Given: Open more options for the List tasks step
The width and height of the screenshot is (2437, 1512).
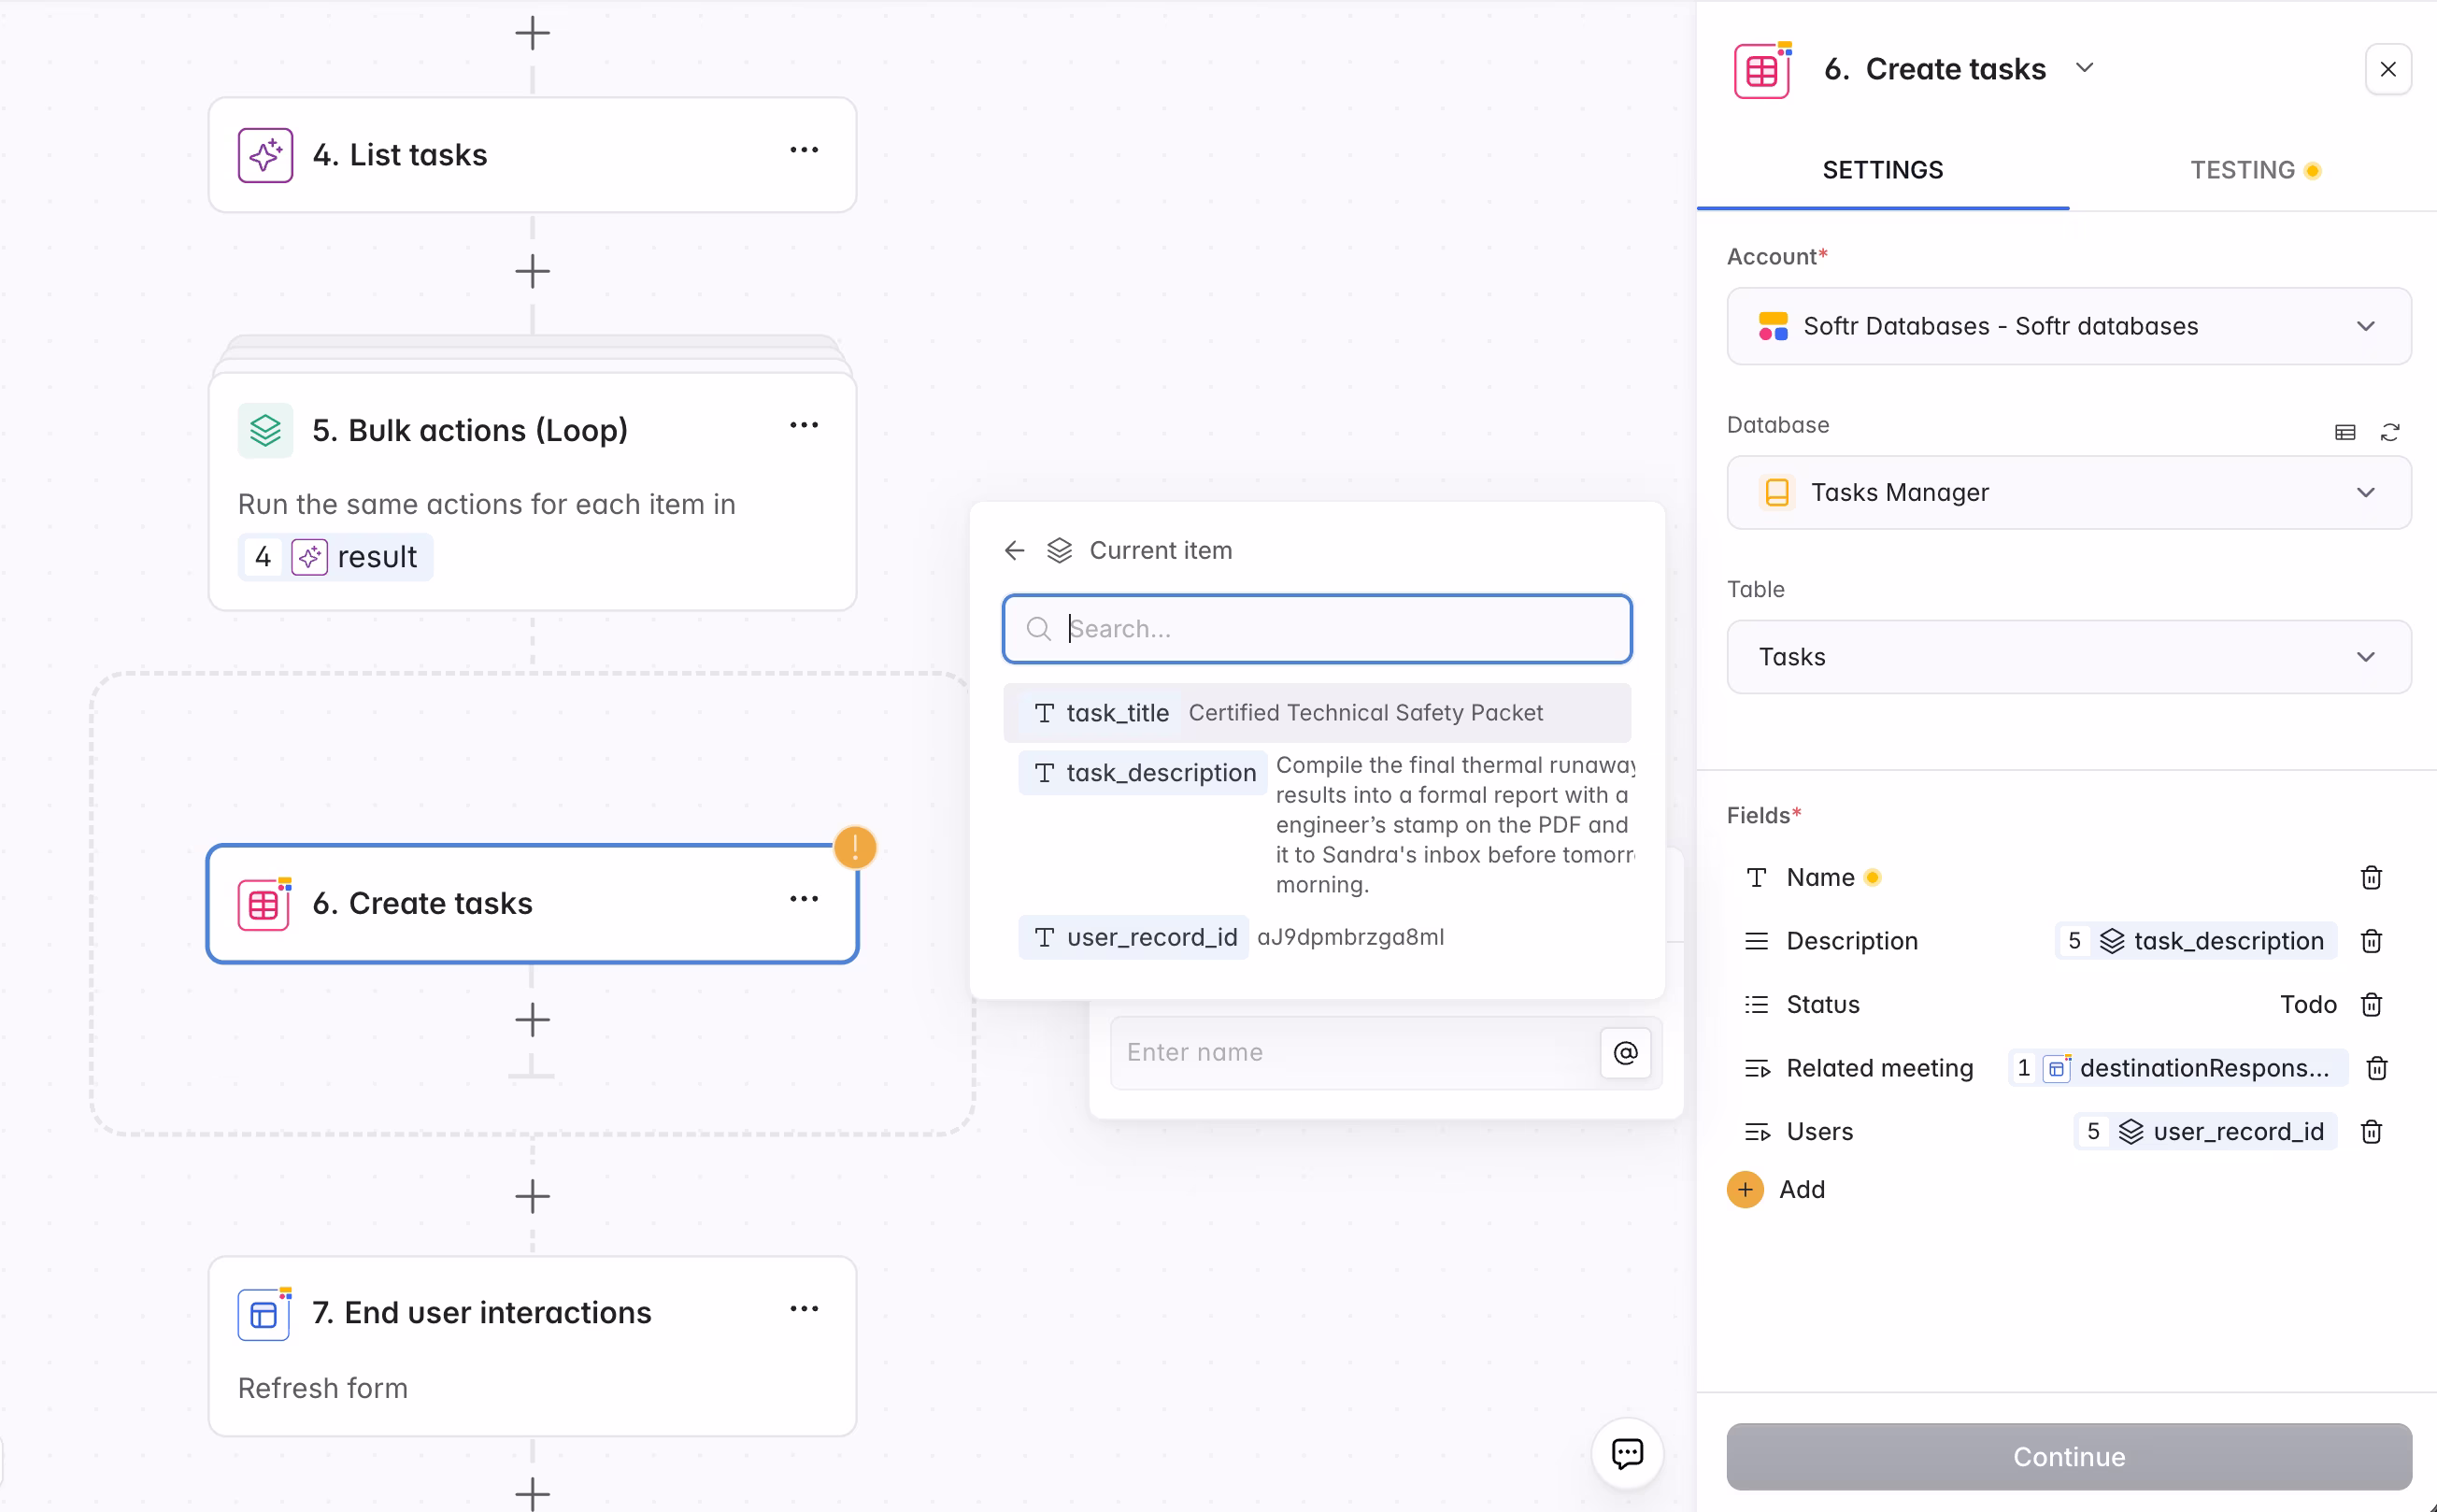Looking at the screenshot, I should click(805, 149).
